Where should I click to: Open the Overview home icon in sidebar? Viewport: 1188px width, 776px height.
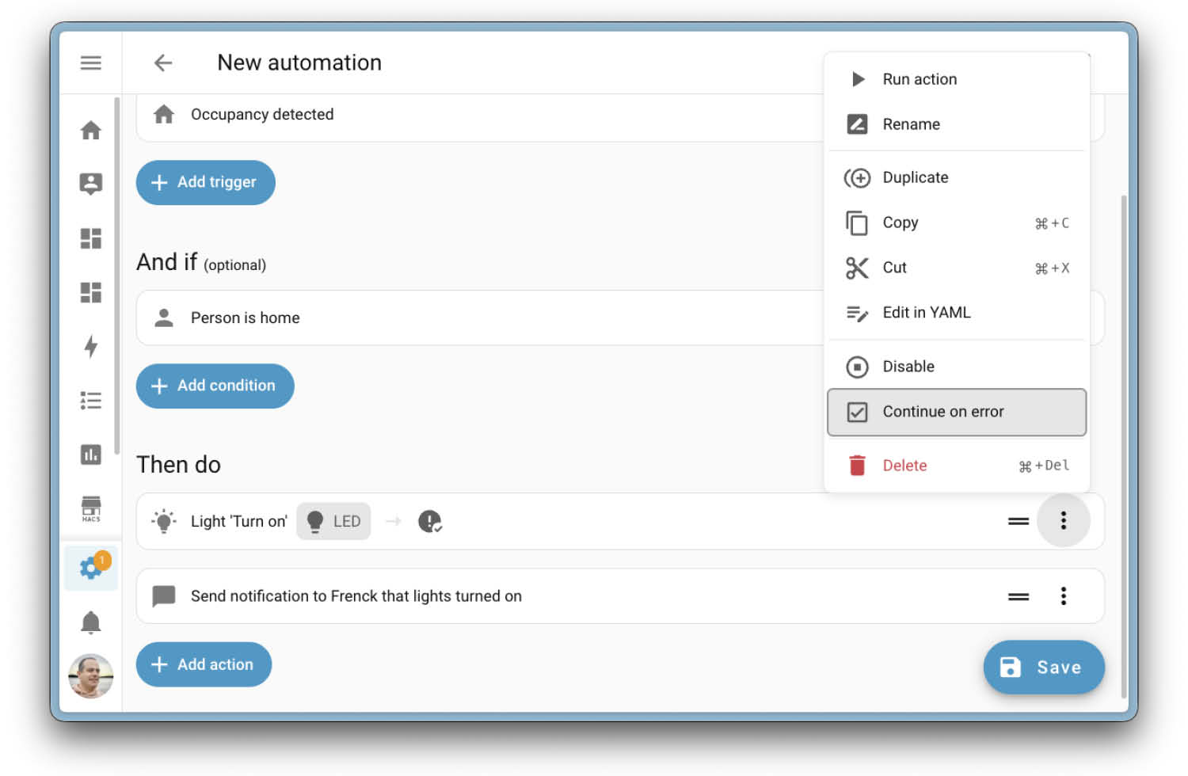(91, 130)
